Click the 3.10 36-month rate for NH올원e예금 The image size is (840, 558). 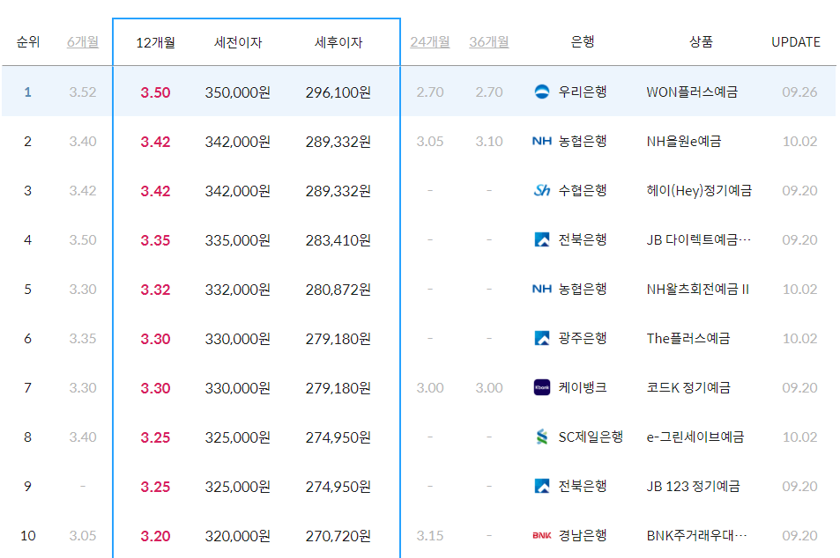click(488, 141)
